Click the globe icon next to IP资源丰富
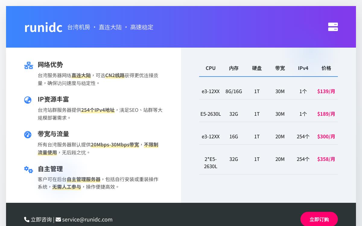The image size is (362, 226). [x=28, y=100]
